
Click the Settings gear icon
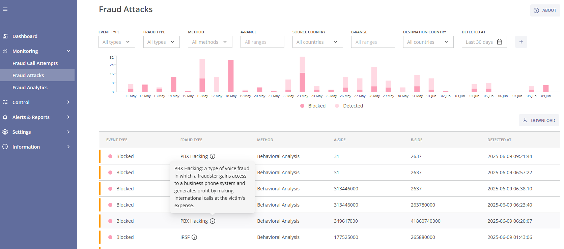point(5,132)
